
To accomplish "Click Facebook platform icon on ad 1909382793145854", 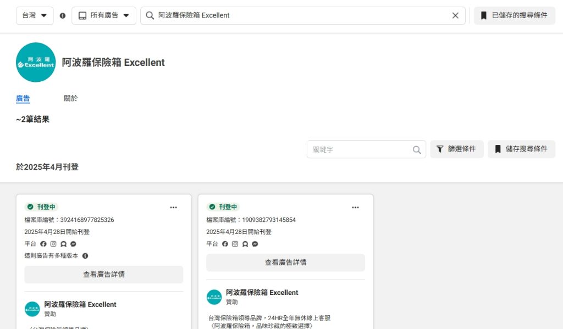I will 225,244.
